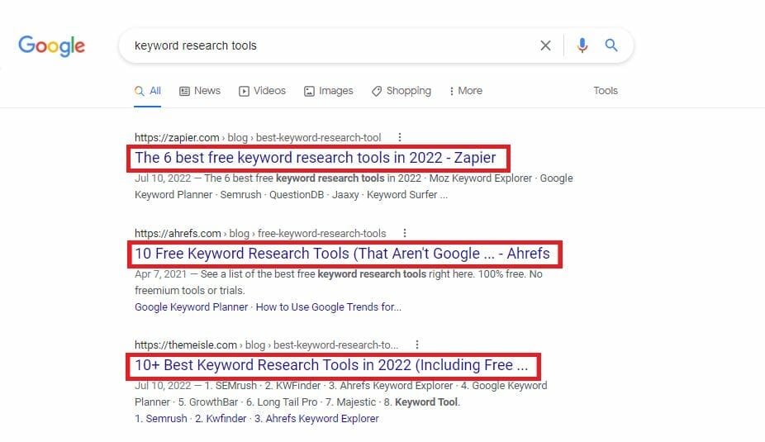Click the Ahrefs snippet dated Apr 7, 2021

click(339, 282)
